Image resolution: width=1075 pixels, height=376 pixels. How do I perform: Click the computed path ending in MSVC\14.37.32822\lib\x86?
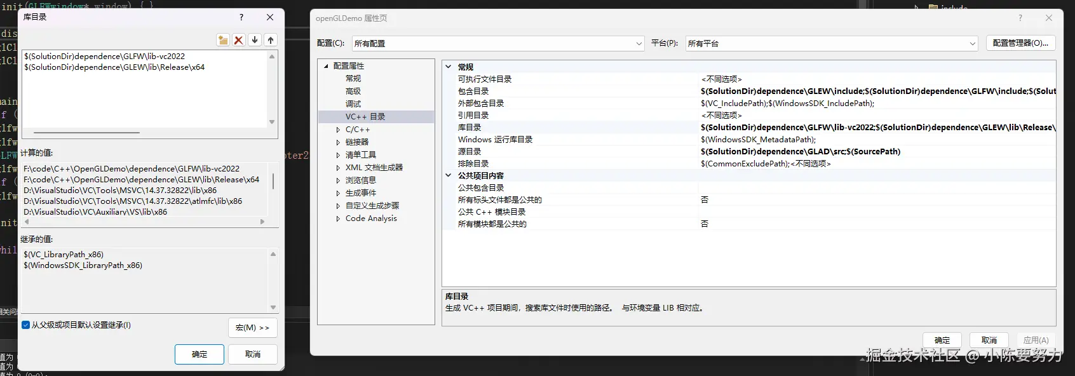120,191
